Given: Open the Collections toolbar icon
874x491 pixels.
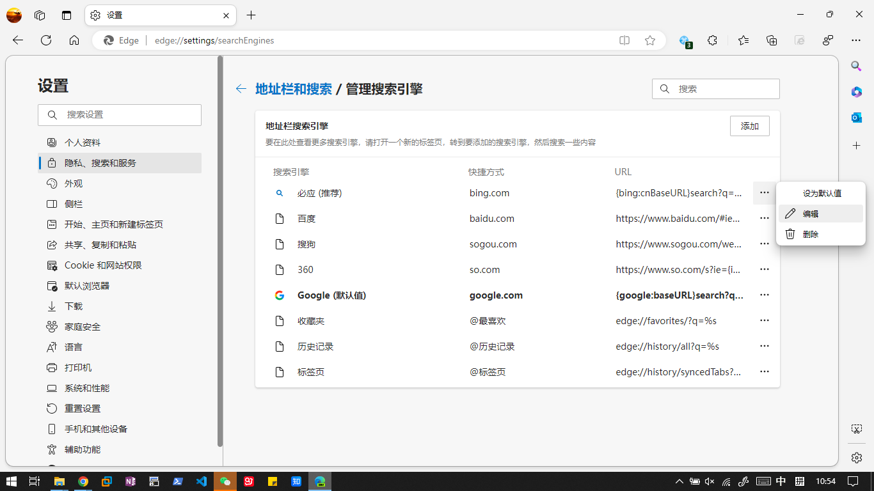Looking at the screenshot, I should coord(772,40).
